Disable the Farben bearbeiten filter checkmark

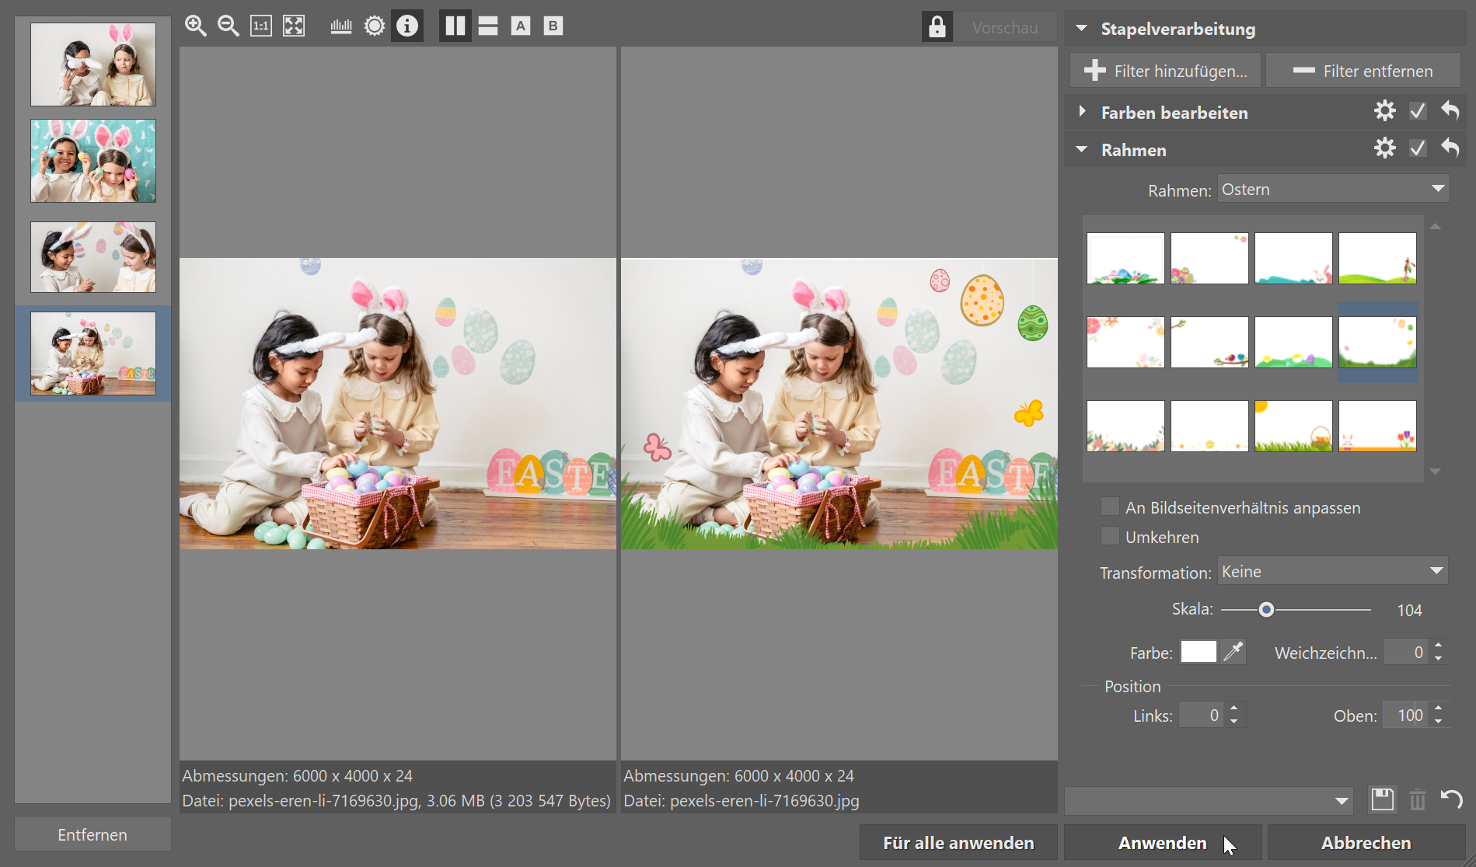pos(1418,111)
